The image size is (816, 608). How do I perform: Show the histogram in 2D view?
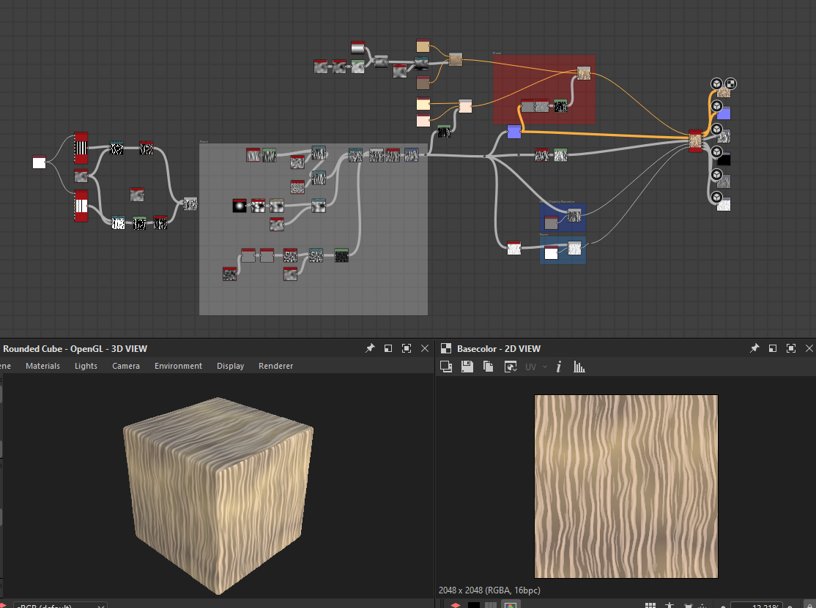[579, 367]
